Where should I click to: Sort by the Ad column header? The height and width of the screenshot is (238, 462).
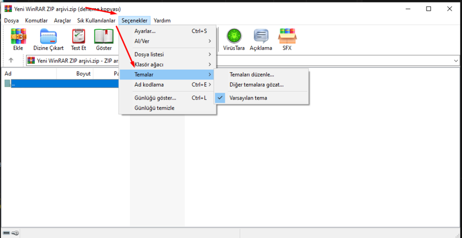tap(29, 74)
